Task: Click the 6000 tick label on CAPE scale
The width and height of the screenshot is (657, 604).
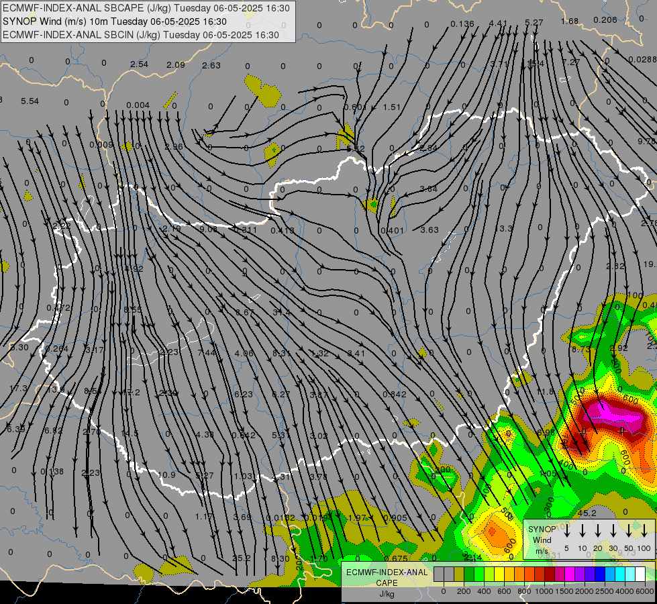Action: click(645, 591)
